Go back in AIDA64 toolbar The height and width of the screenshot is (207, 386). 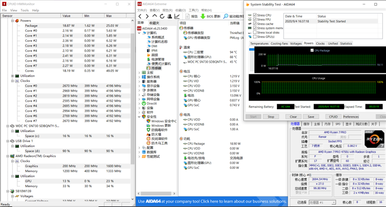click(140, 16)
